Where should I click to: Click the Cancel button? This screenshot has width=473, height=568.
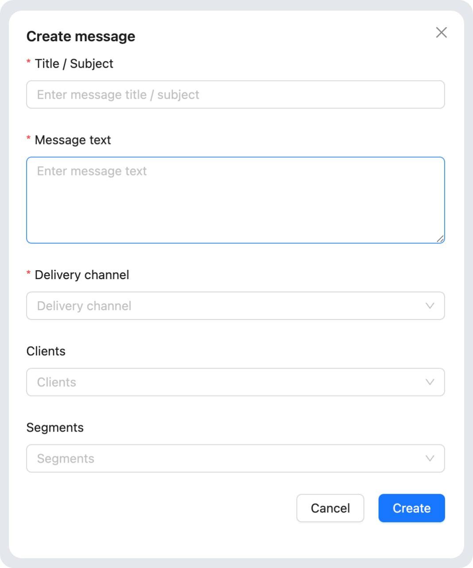pos(330,508)
